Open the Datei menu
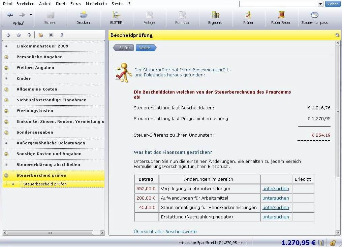 point(7,4)
